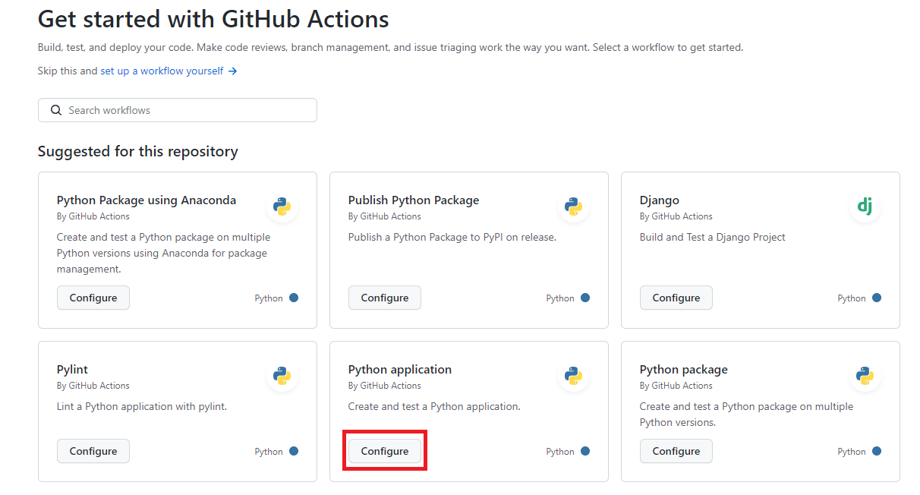The image size is (920, 495).
Task: Configure the Python application workflow
Action: point(385,451)
